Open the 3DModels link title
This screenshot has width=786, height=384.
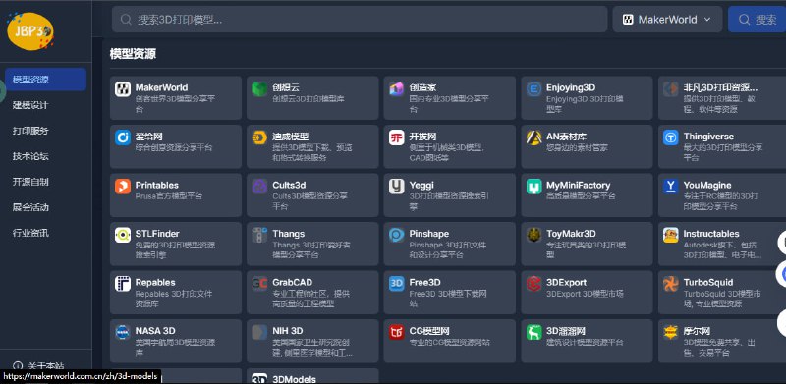click(x=294, y=379)
